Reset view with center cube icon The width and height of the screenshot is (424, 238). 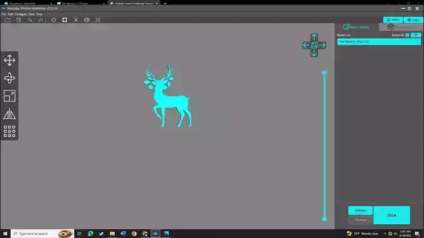[x=314, y=45]
